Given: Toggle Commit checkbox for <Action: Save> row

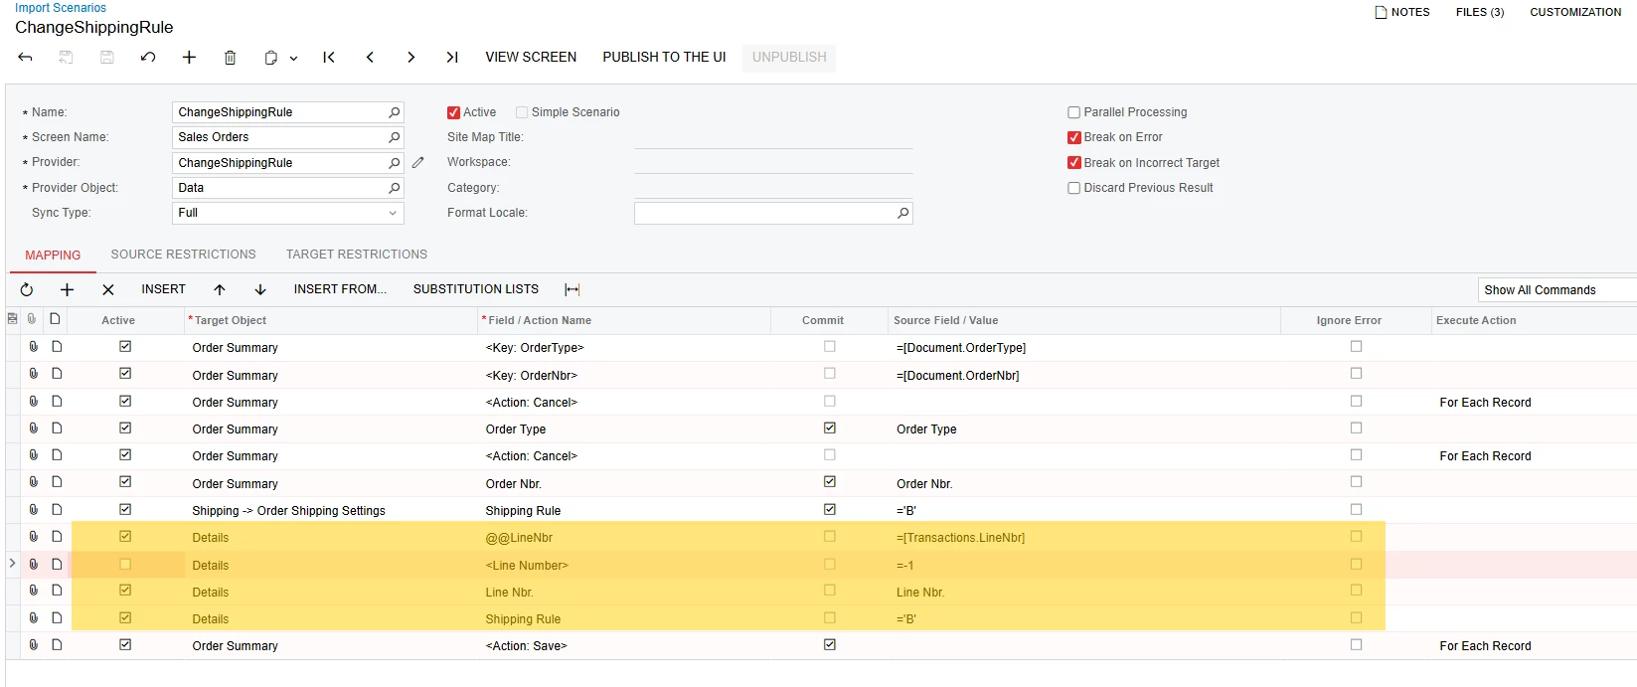Looking at the screenshot, I should (830, 644).
